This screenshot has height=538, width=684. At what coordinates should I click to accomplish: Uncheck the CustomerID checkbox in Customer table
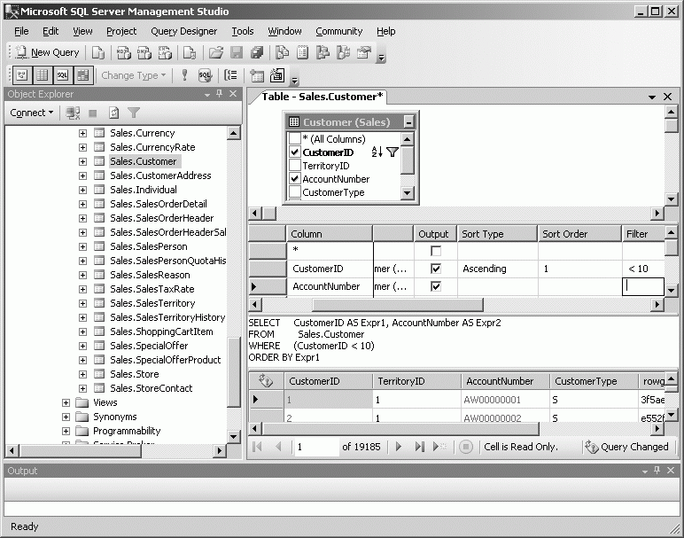(295, 152)
